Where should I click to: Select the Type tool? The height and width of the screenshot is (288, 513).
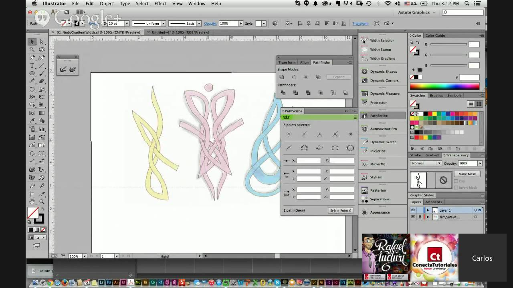pyautogui.click(x=32, y=66)
